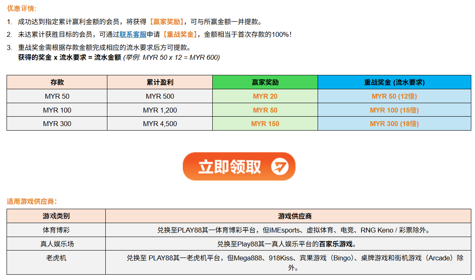Select the MYR 1,200 cumulative profit cell
Viewport: 475px width, 280px height.
pos(160,110)
